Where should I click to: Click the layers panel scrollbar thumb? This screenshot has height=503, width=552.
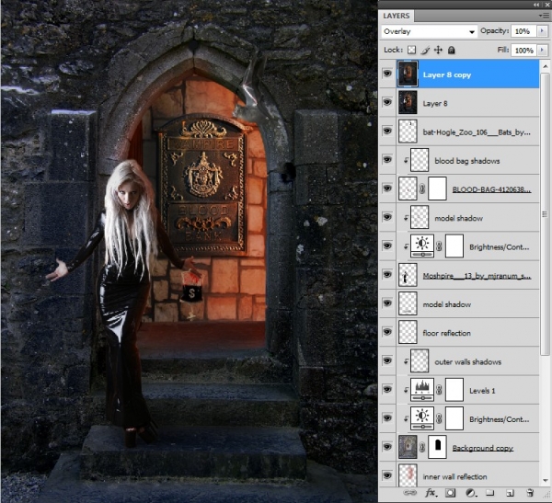pyautogui.click(x=545, y=214)
